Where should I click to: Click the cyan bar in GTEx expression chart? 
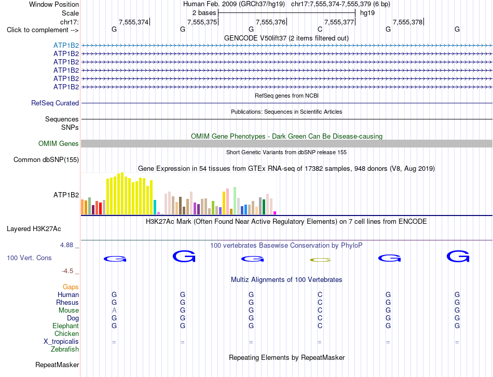[x=155, y=207]
